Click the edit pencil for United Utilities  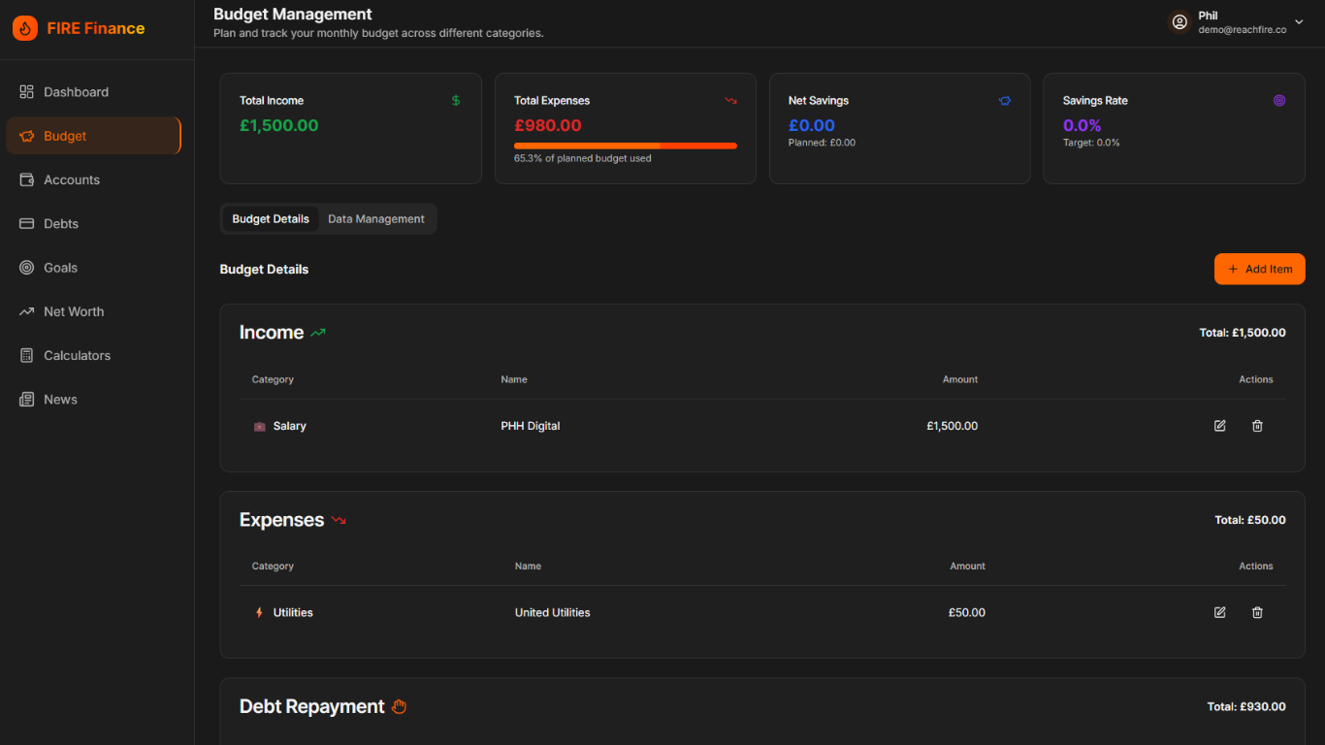coord(1219,612)
